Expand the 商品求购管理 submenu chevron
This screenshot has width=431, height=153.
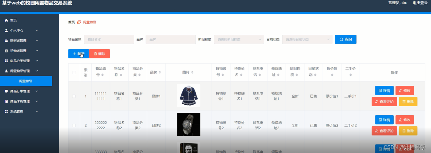[x=37, y=101]
